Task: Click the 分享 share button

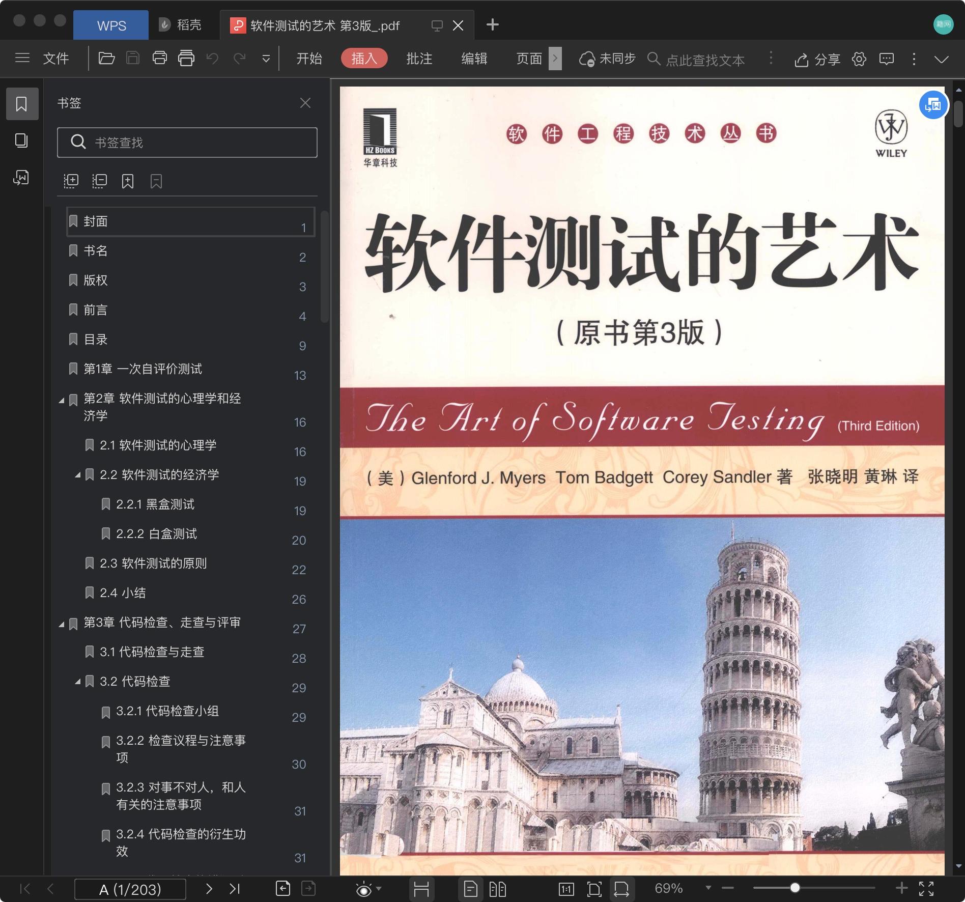Action: point(817,60)
